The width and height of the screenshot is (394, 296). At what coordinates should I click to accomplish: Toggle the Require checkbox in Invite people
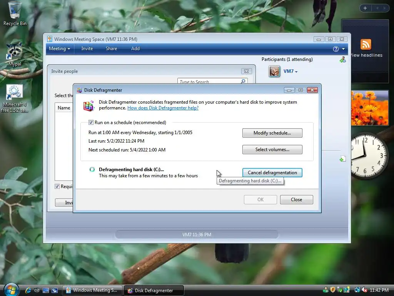pyautogui.click(x=57, y=187)
